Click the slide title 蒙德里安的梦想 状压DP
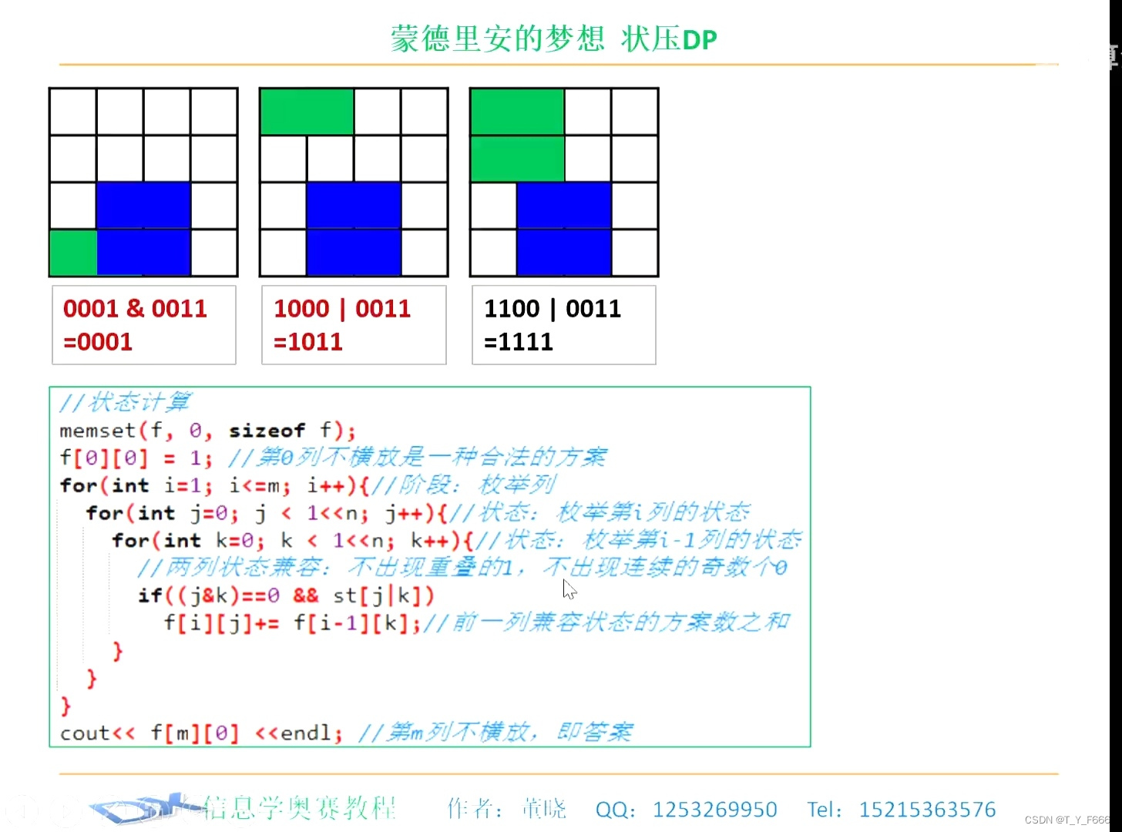1122x832 pixels. pos(553,39)
